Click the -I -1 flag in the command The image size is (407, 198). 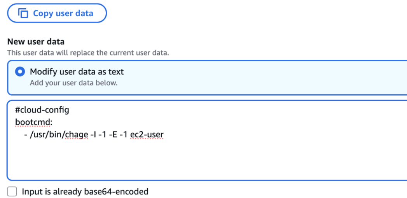point(97,135)
